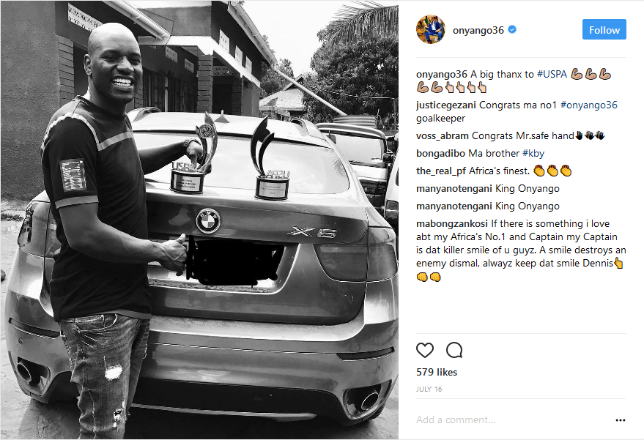Click the comment speech bubble icon
This screenshot has height=440, width=644.
pos(454,350)
